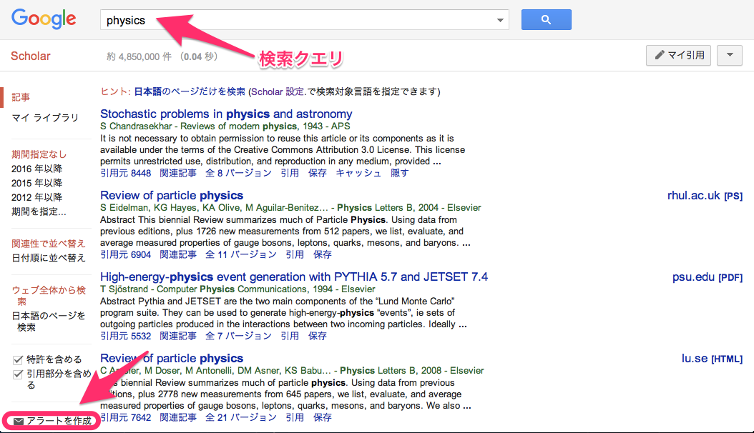
Task: Open 全 7 バージョン link
Action: [x=238, y=336]
